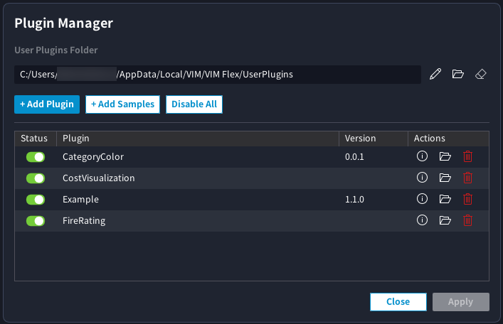Click the pencil edit path icon
This screenshot has height=324, width=503.
(x=436, y=74)
